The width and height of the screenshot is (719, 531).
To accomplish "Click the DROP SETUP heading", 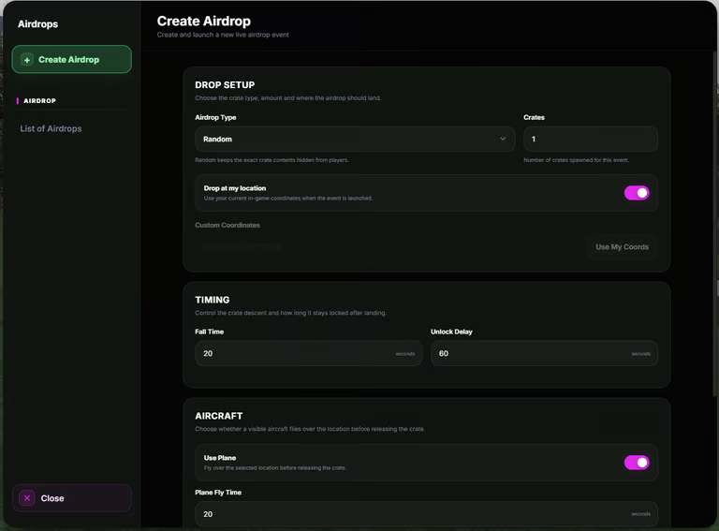I will click(x=225, y=85).
